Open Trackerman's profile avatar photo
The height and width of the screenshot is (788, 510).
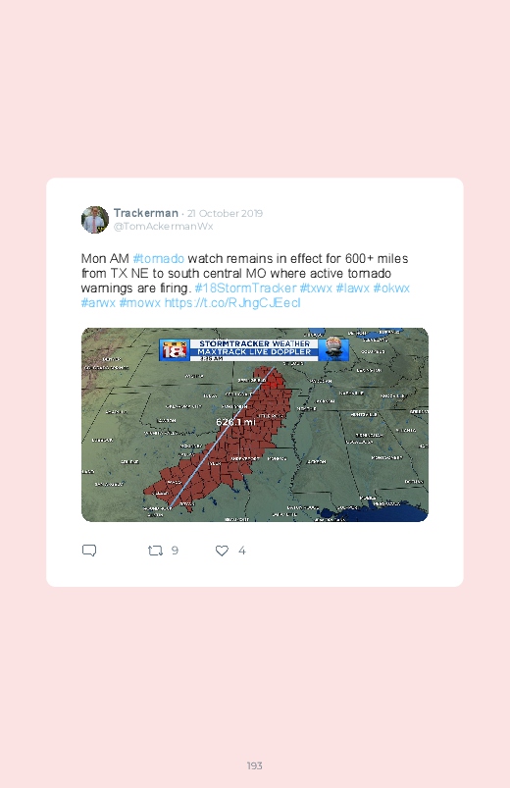(x=95, y=220)
